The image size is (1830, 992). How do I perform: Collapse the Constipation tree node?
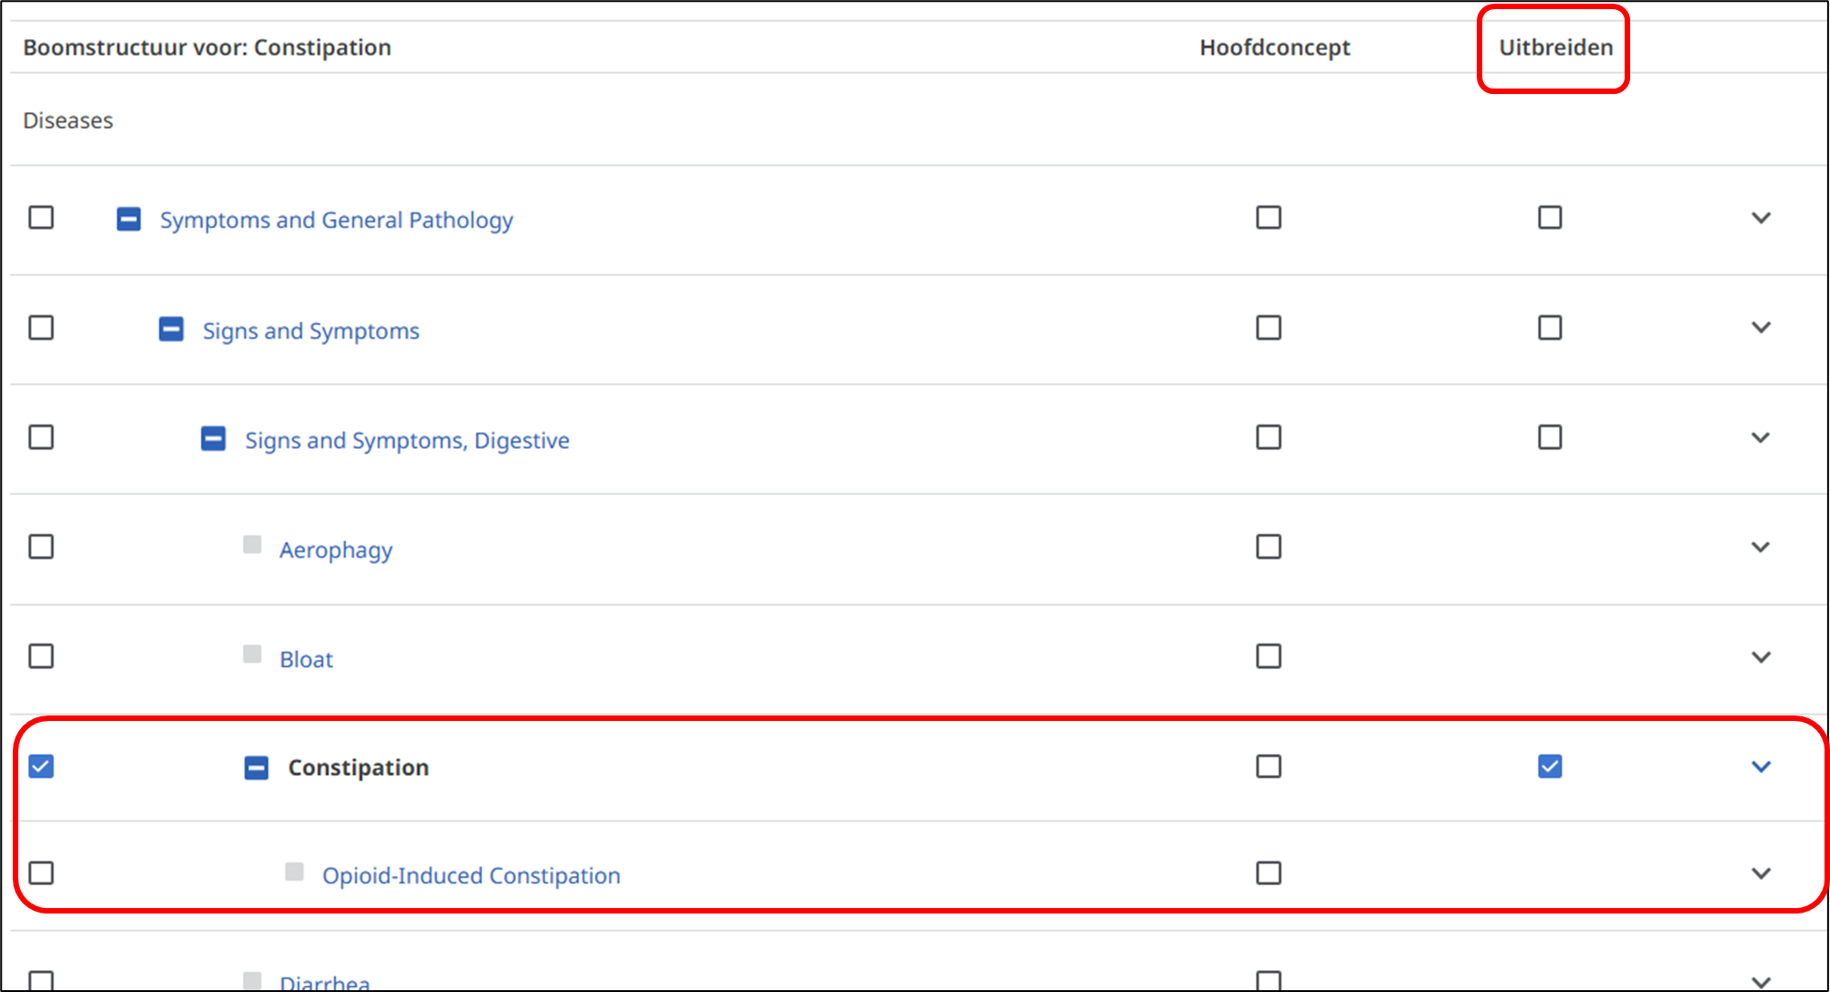[x=256, y=767]
